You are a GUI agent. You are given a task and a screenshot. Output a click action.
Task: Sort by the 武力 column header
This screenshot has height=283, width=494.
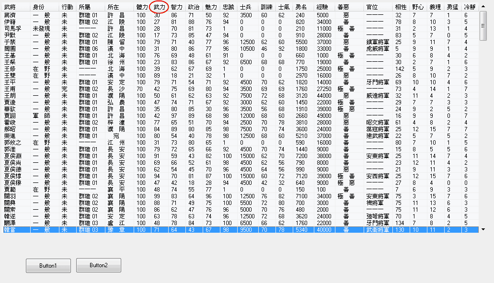159,7
